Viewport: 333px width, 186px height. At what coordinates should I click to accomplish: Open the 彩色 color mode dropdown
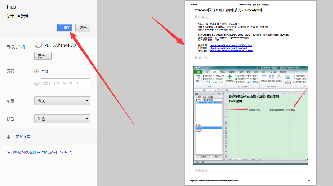[x=62, y=119]
